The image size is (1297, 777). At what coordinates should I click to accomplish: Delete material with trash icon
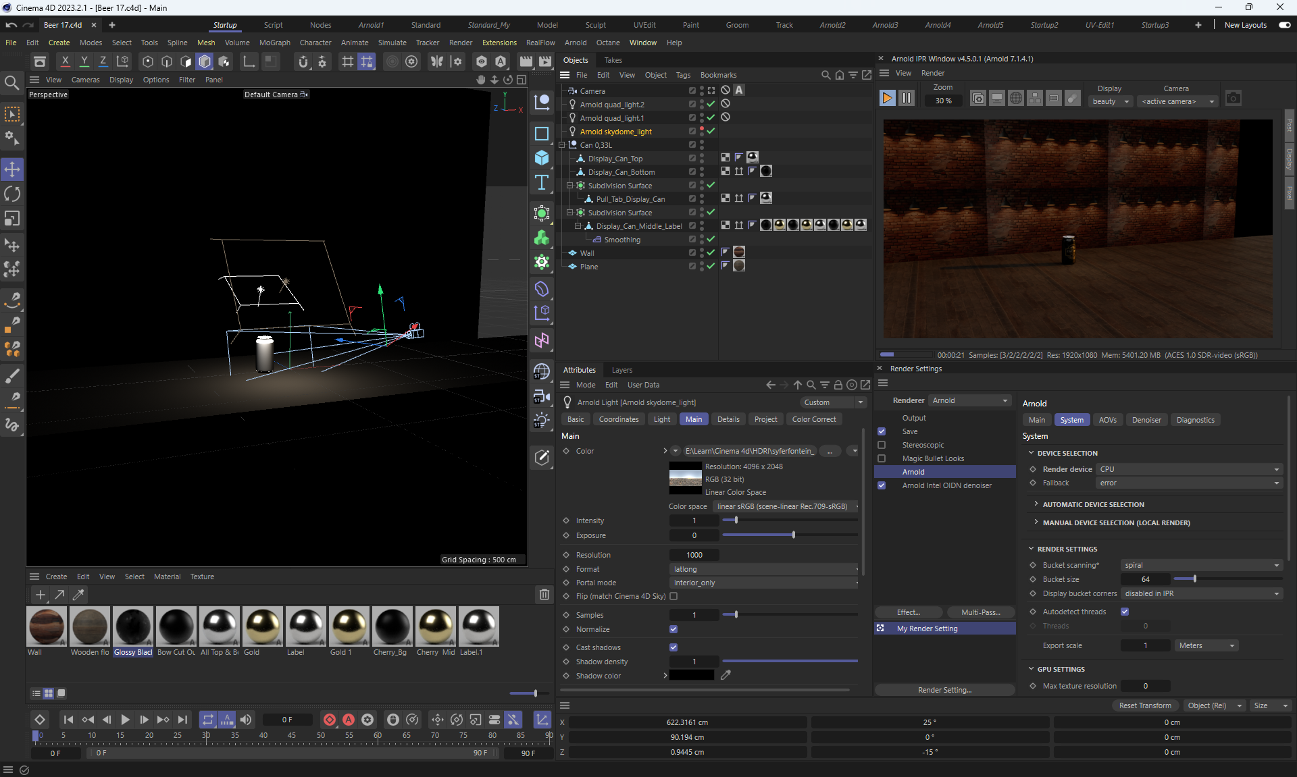click(x=544, y=595)
